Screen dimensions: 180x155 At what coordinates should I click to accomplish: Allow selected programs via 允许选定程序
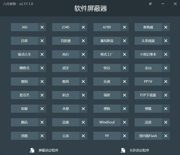tap(139, 150)
